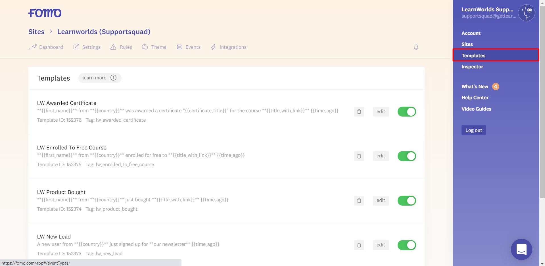Open the Intercom chat bubble

coord(521,249)
